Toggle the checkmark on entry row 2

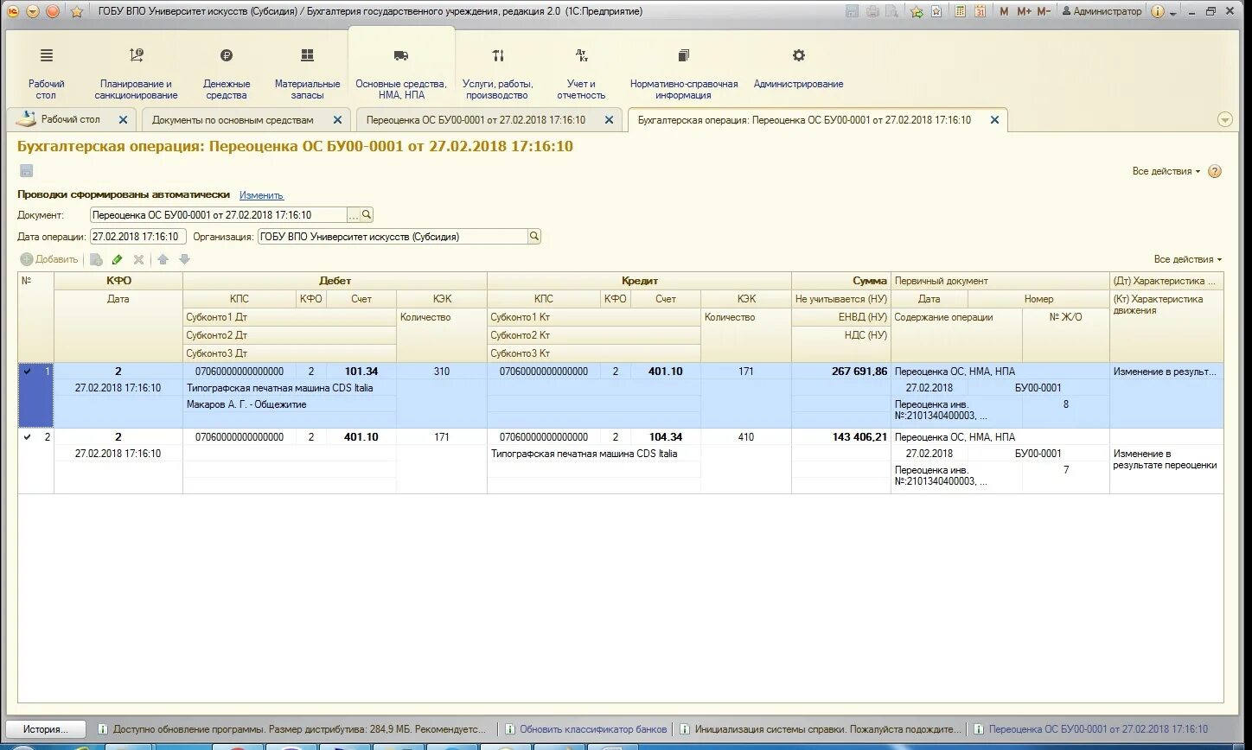point(27,437)
